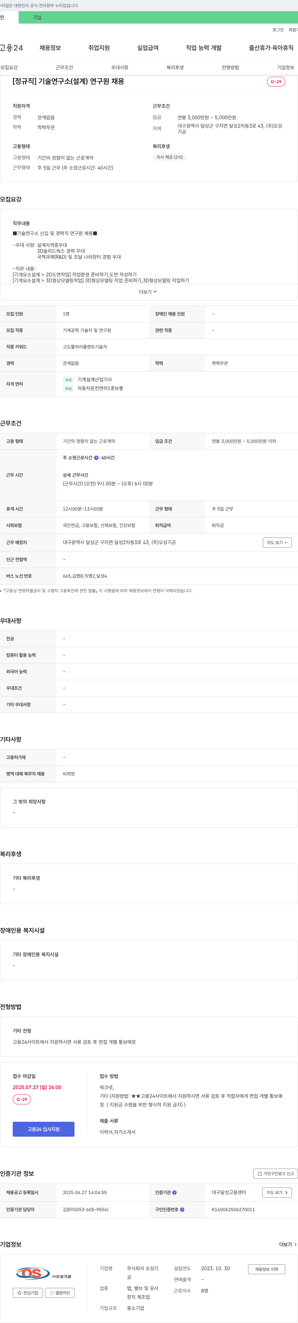Click 비희망 value for 병역 대체 복무자
Screen dimensions: 298x1323
69,774
